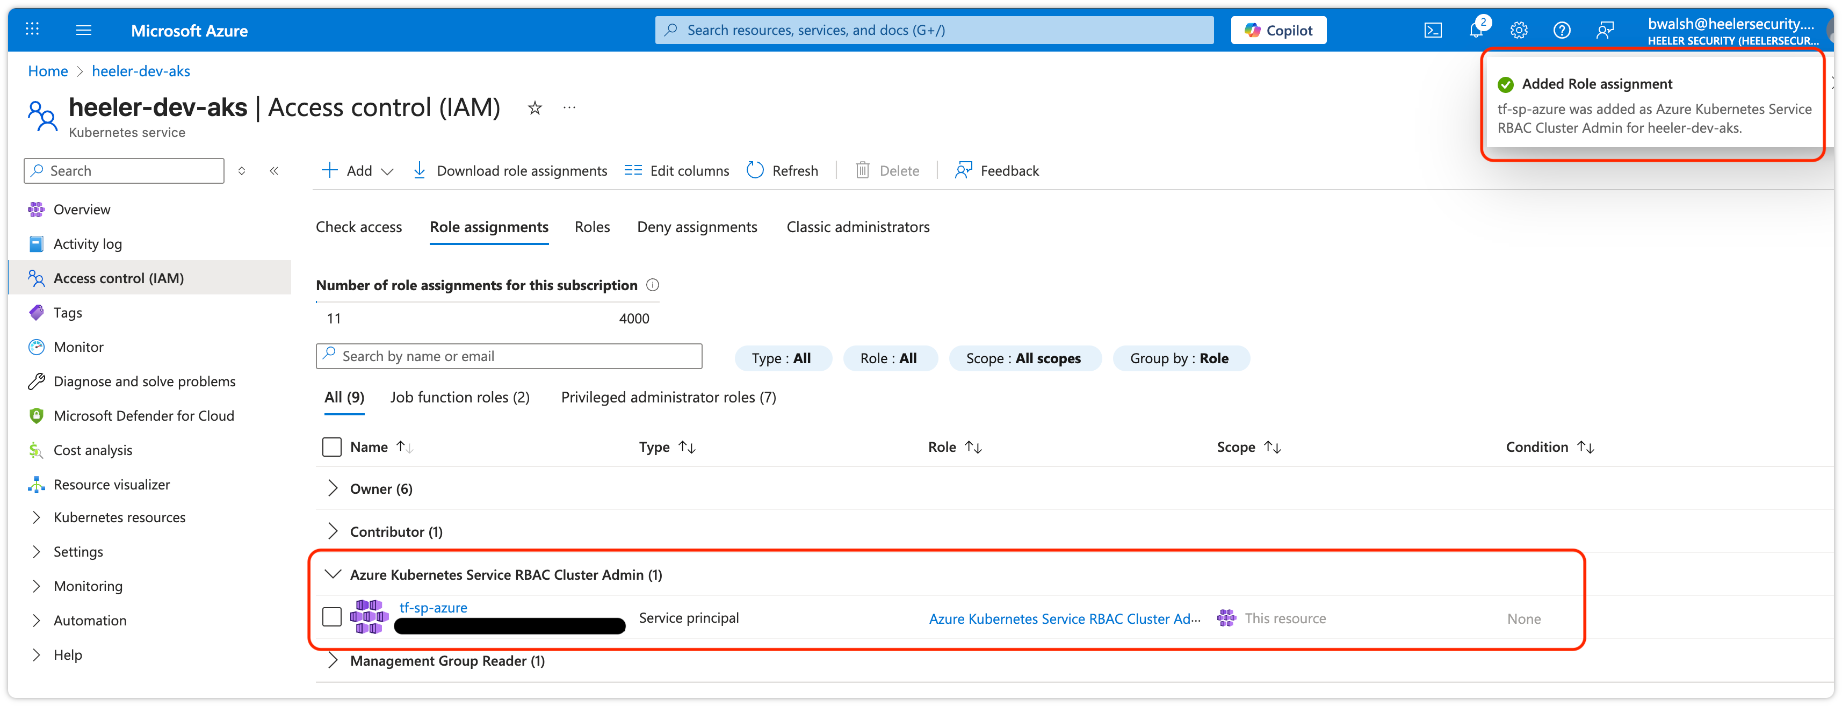Click the Copilot button

(1278, 30)
